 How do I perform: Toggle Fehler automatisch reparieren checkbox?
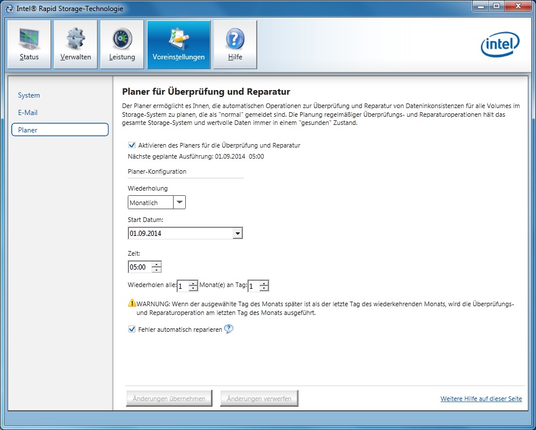pos(132,329)
